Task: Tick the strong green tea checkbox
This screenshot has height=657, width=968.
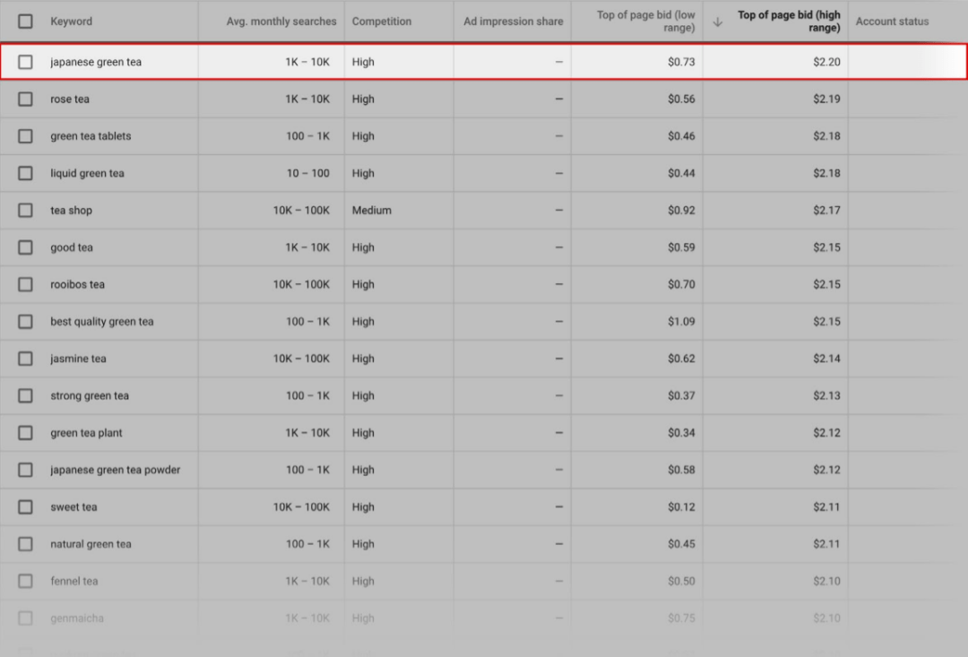Action: [25, 396]
